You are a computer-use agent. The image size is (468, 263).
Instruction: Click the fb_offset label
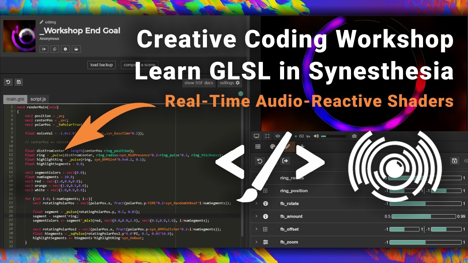pyautogui.click(x=290, y=229)
